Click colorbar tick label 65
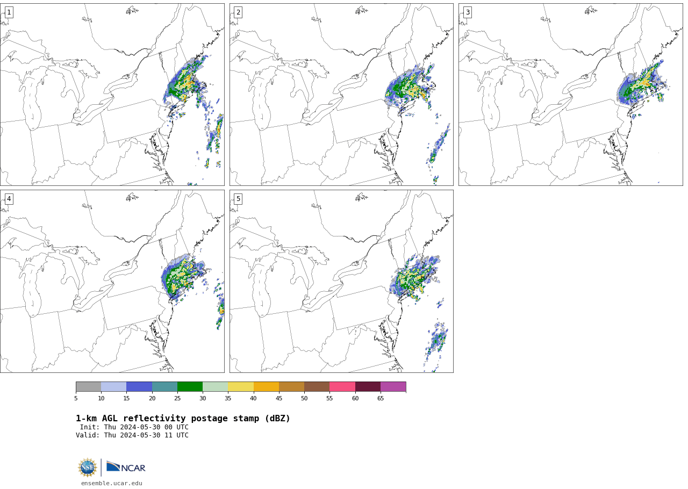The height and width of the screenshot is (489, 688). point(381,398)
